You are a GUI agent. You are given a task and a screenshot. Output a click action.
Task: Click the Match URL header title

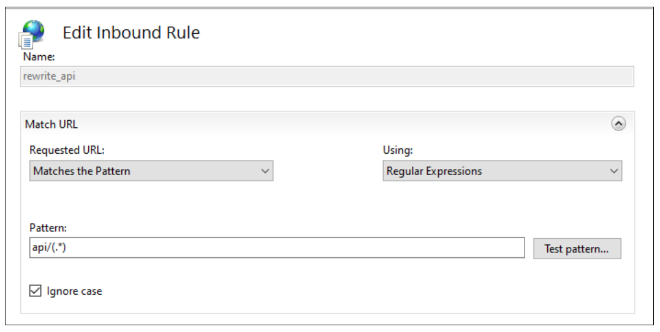pyautogui.click(x=51, y=124)
